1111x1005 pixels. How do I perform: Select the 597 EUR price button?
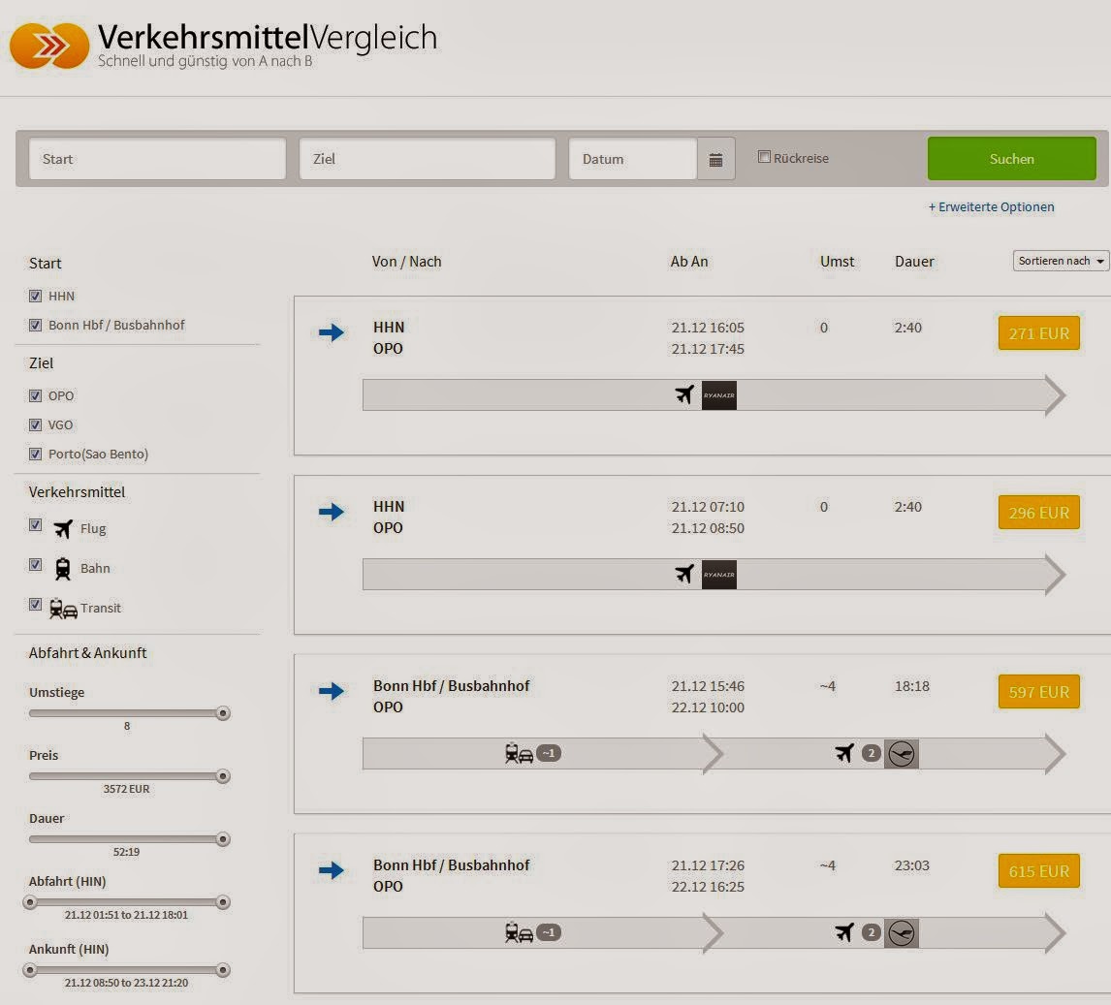coord(1038,691)
